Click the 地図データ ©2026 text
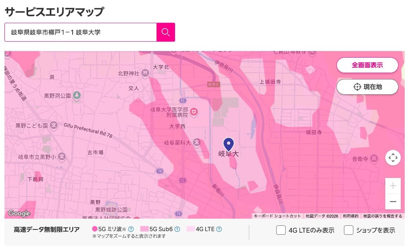The height and width of the screenshot is (247, 408). click(322, 216)
